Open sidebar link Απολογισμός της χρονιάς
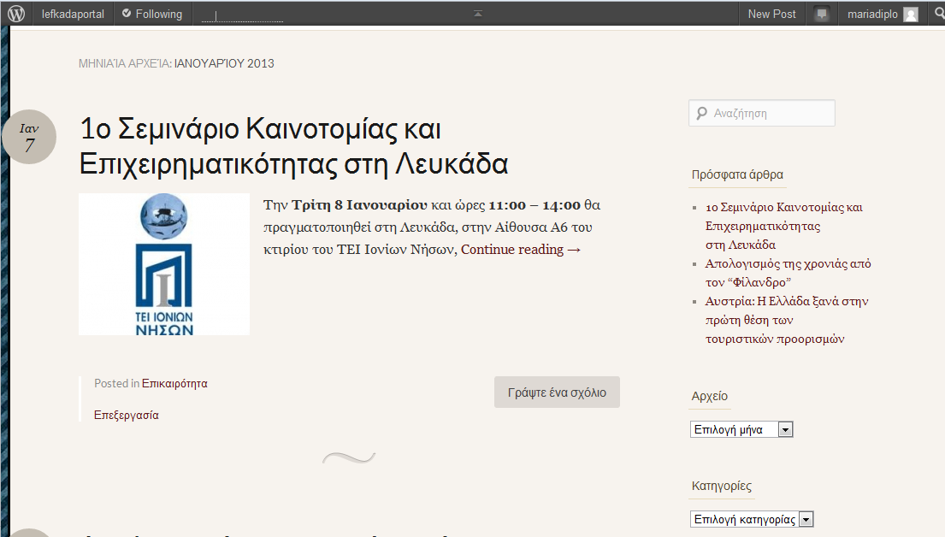945x537 pixels. [x=788, y=273]
